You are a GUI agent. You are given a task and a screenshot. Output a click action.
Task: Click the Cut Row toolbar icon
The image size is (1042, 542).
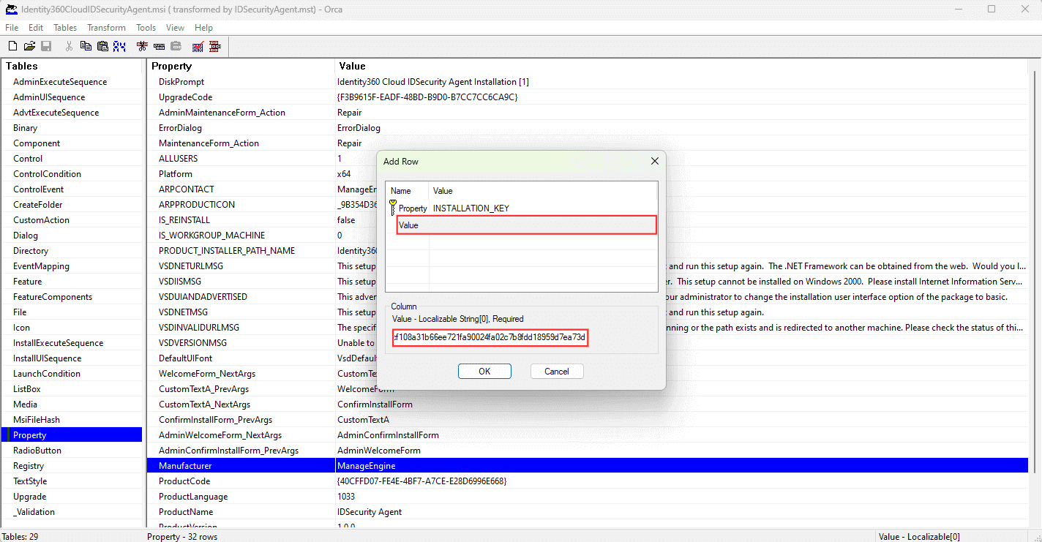point(142,46)
